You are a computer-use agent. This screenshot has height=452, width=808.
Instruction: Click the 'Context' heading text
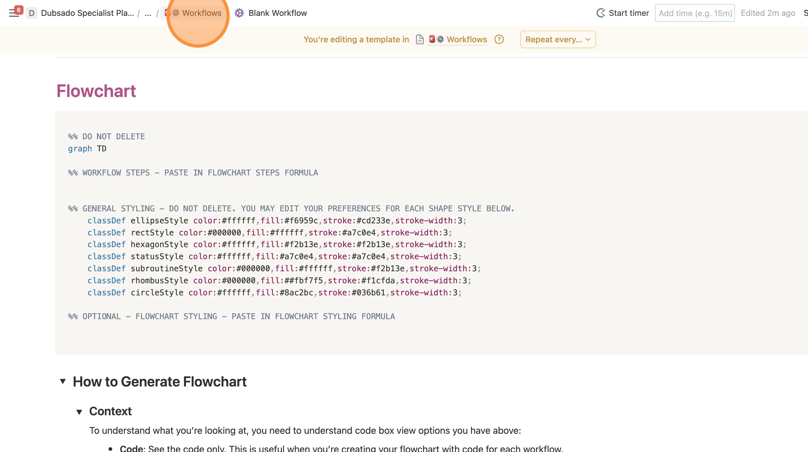pyautogui.click(x=110, y=411)
